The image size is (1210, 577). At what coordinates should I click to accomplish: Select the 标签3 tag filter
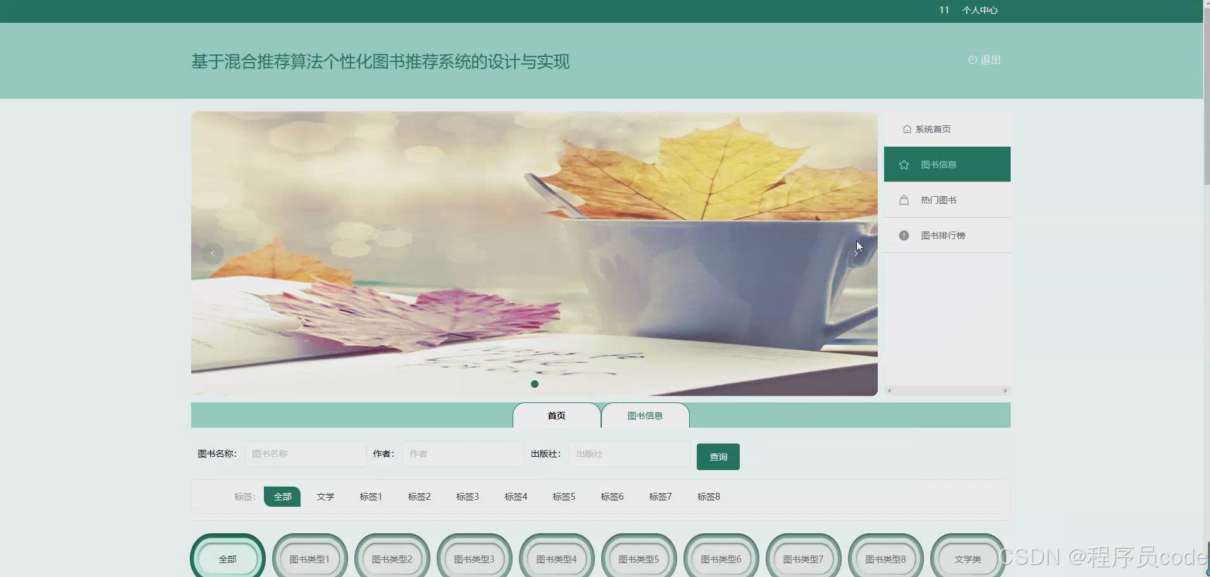pos(467,497)
